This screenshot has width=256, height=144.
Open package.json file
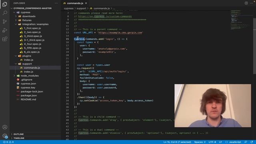click(28, 96)
